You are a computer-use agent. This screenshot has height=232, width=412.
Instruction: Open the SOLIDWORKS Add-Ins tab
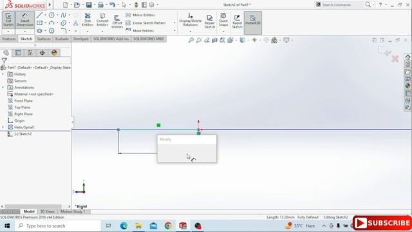pos(111,39)
